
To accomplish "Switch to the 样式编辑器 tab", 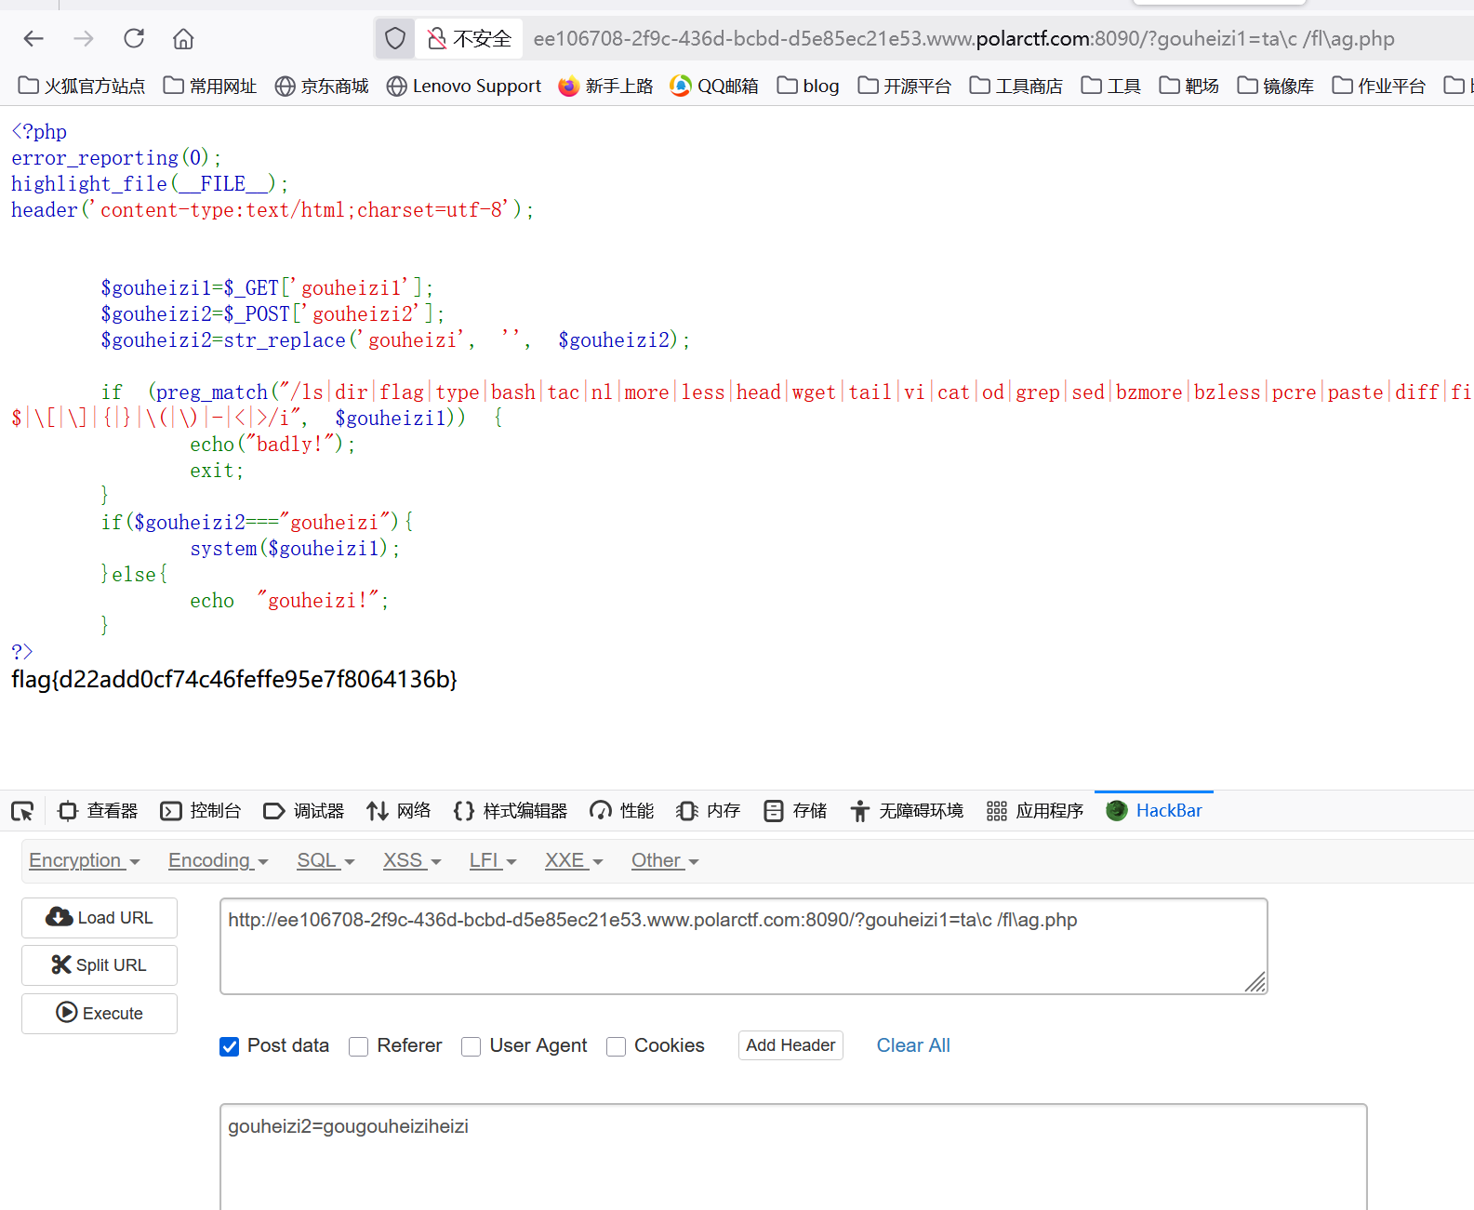I will click(x=511, y=811).
